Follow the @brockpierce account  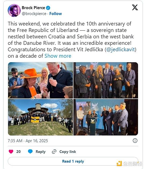55,14
